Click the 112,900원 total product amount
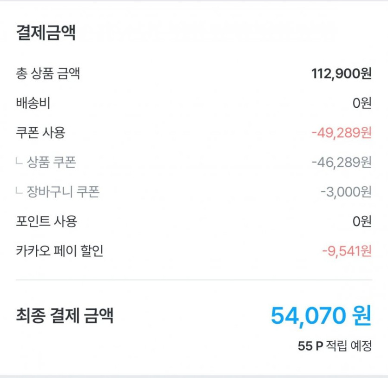Image resolution: width=388 pixels, height=378 pixels. pyautogui.click(x=342, y=73)
